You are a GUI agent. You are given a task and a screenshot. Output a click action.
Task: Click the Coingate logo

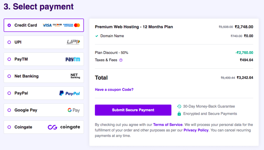64,127
